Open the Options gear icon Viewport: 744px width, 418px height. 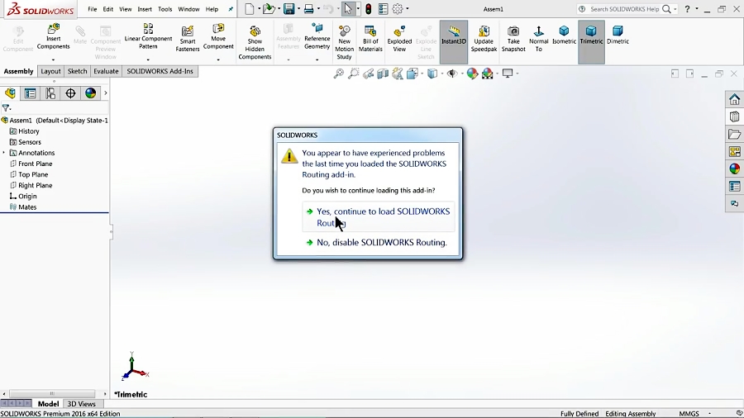[x=398, y=8]
